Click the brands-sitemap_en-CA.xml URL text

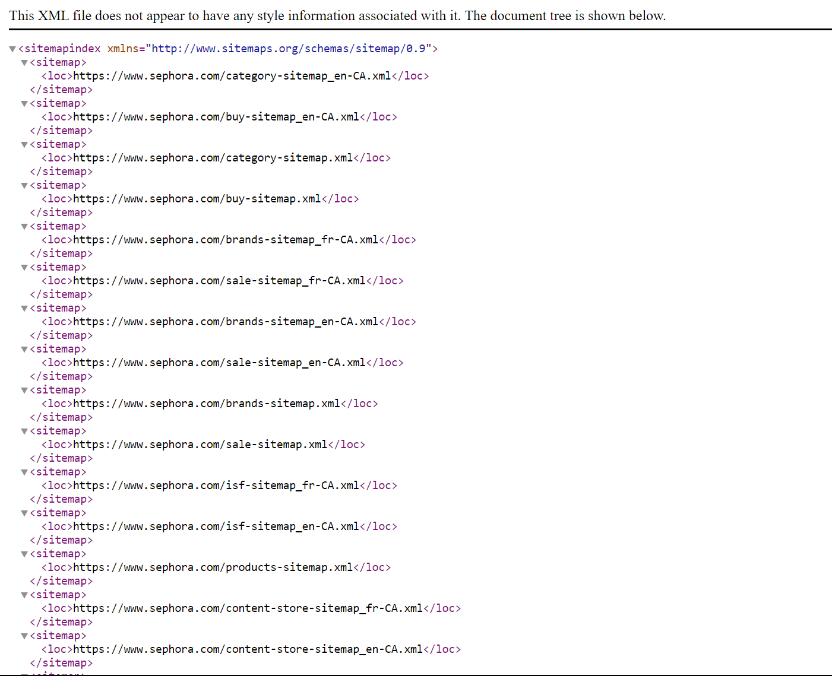click(226, 322)
